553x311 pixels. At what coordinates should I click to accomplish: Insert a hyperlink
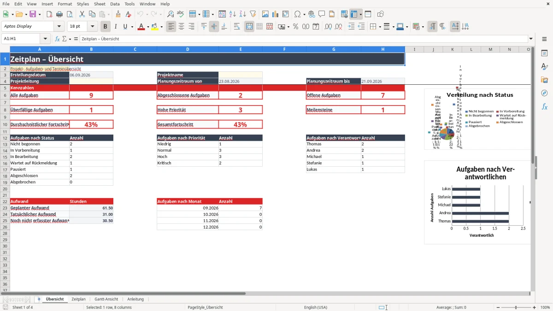pos(312,14)
